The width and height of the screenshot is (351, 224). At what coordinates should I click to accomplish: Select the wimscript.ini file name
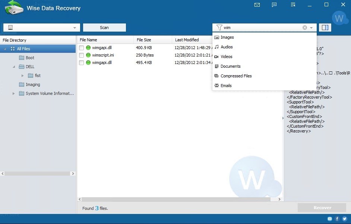click(103, 55)
